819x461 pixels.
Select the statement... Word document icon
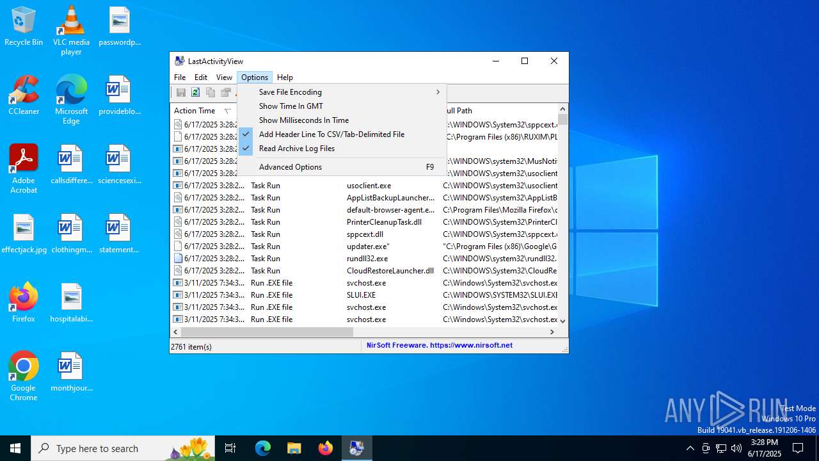[119, 234]
